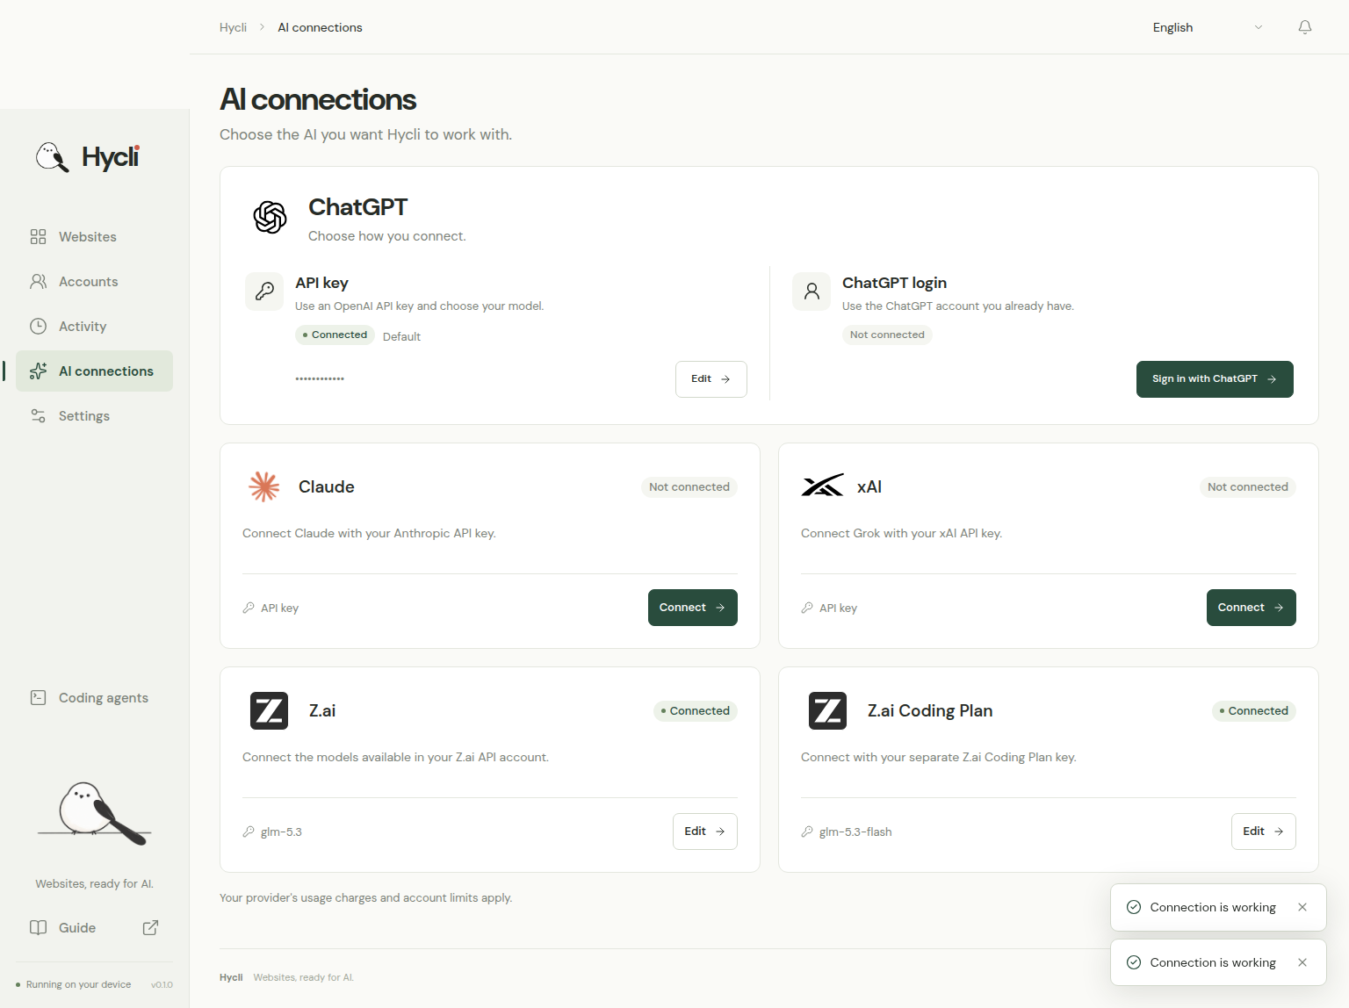Edit the Z.ai Coding Plan connection
Image resolution: width=1349 pixels, height=1008 pixels.
1264,832
